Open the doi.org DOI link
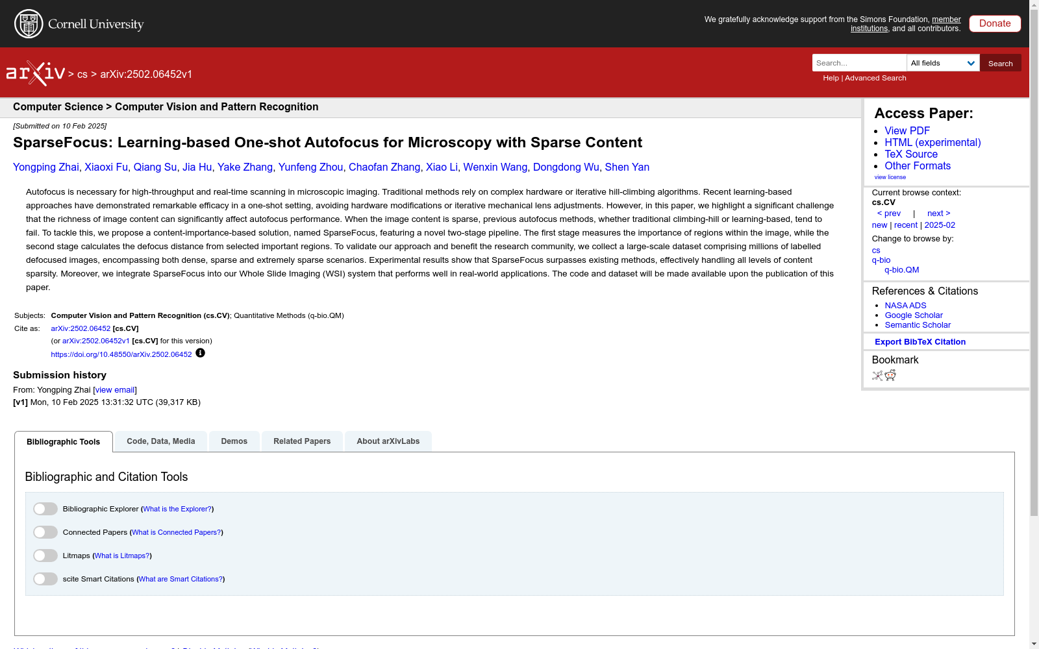The height and width of the screenshot is (649, 1039). [121, 354]
